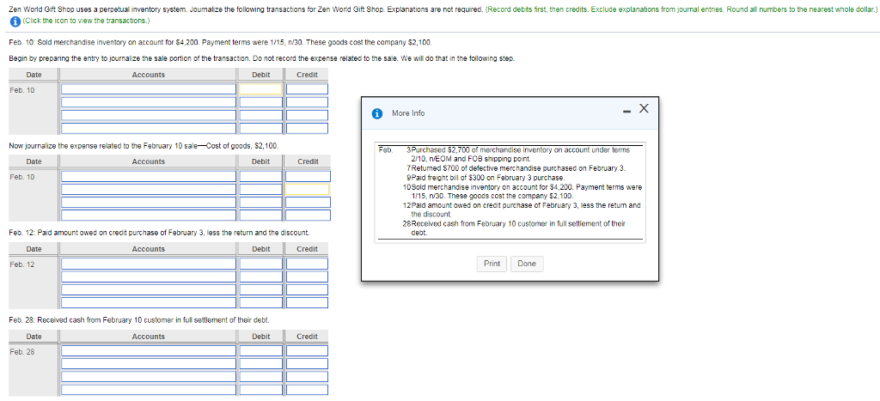Select first Accounts field of Feb. 10 cost of goods entry
The height and width of the screenshot is (401, 880).
(x=149, y=176)
